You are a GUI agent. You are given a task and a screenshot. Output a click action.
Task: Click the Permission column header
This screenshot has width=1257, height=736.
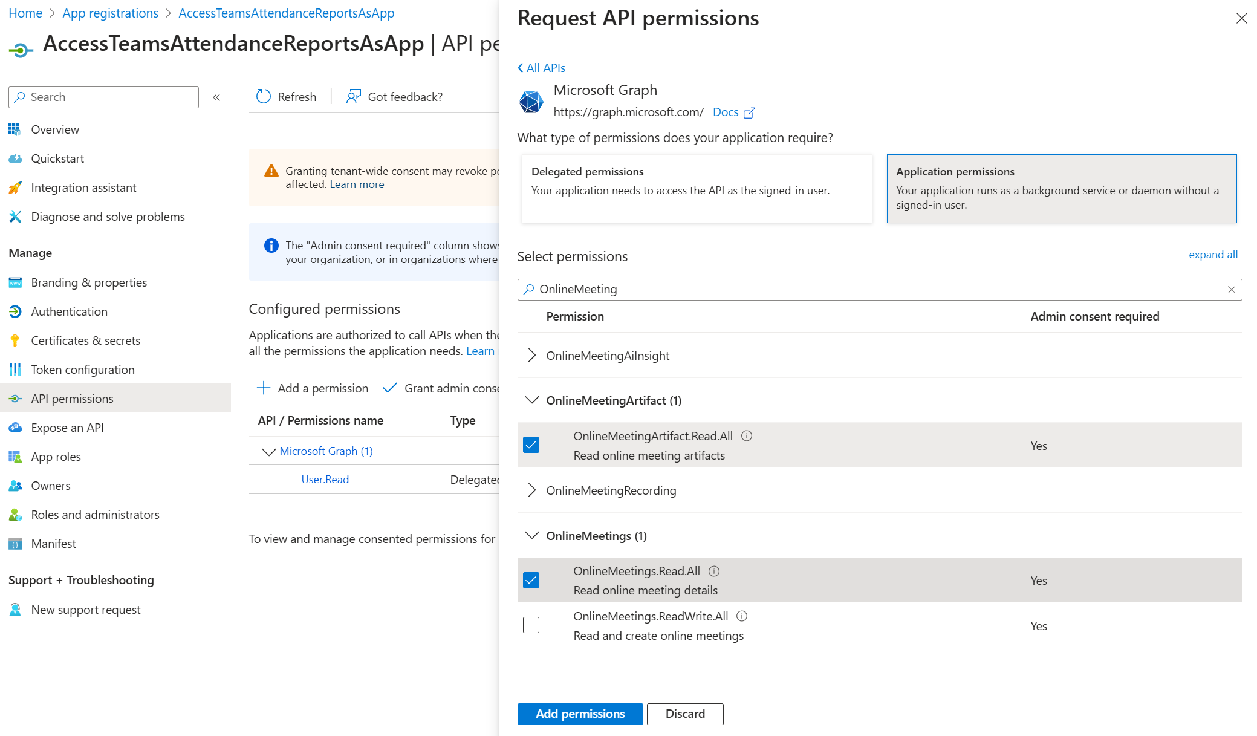tap(575, 316)
